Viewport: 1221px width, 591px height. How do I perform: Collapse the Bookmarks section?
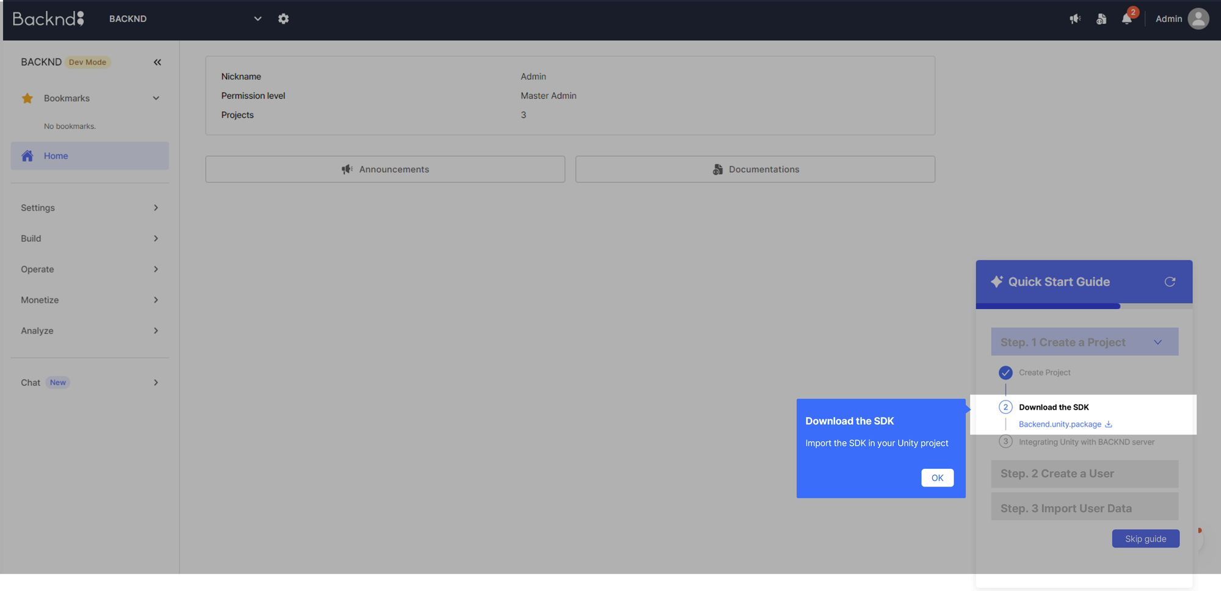156,98
